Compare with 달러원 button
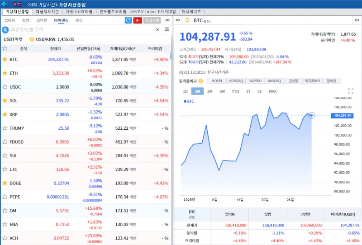Viewport: 362px width, 245px height. [332, 81]
